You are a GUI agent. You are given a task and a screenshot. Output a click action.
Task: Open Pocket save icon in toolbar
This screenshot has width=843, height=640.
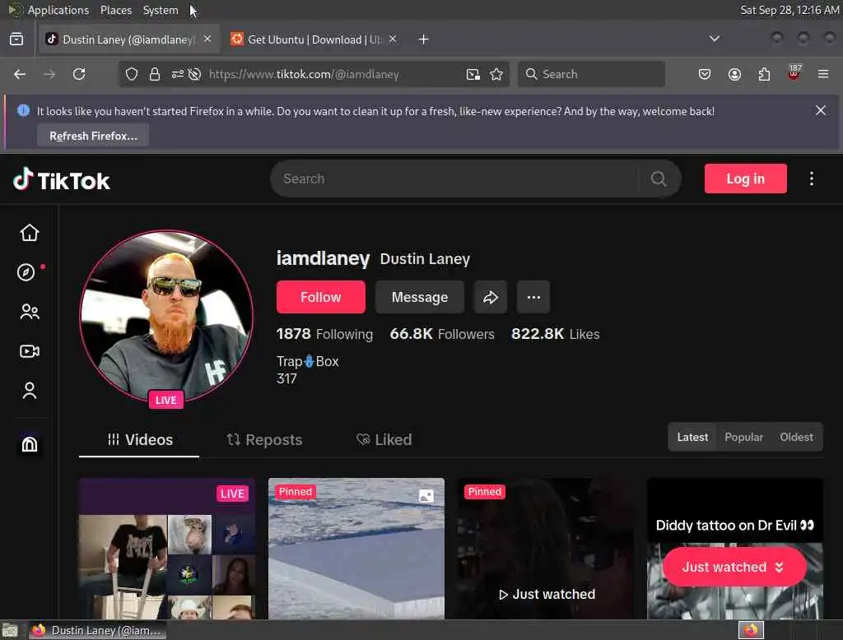pyautogui.click(x=705, y=74)
